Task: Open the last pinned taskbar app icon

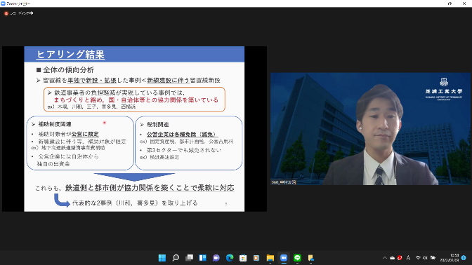Action: pos(310,258)
